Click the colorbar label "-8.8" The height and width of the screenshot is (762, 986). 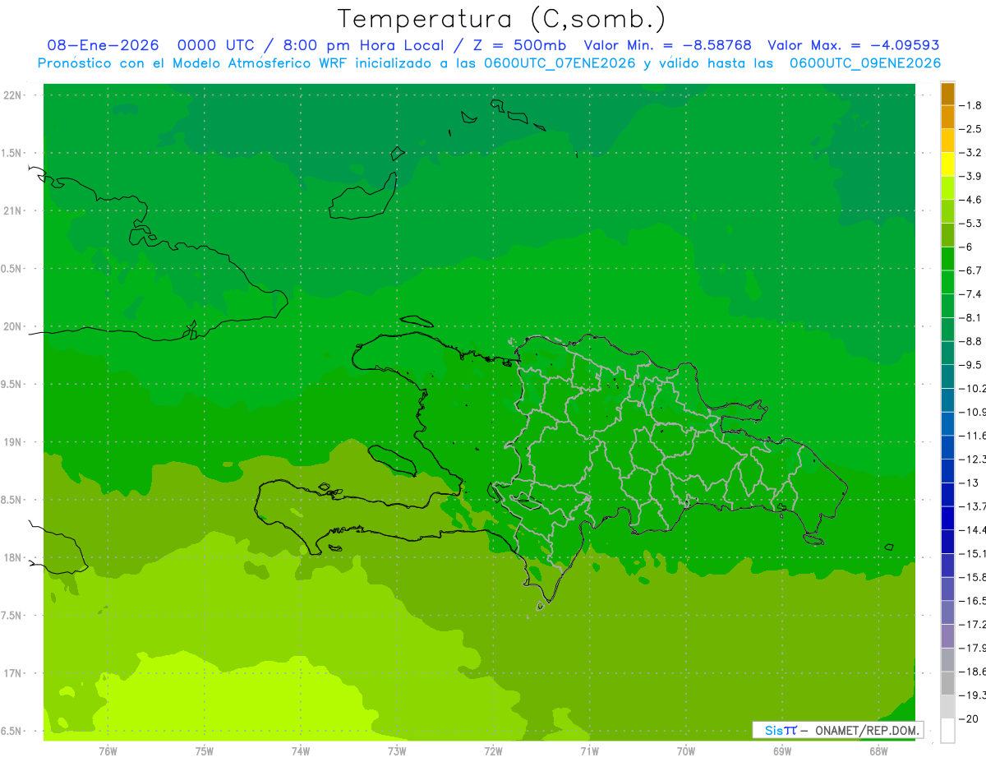point(970,341)
